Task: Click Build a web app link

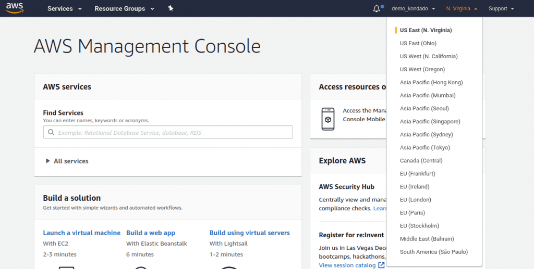Action: coord(151,233)
